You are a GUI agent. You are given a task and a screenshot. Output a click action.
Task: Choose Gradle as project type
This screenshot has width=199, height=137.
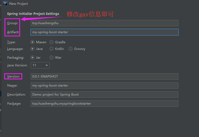(x=51, y=42)
